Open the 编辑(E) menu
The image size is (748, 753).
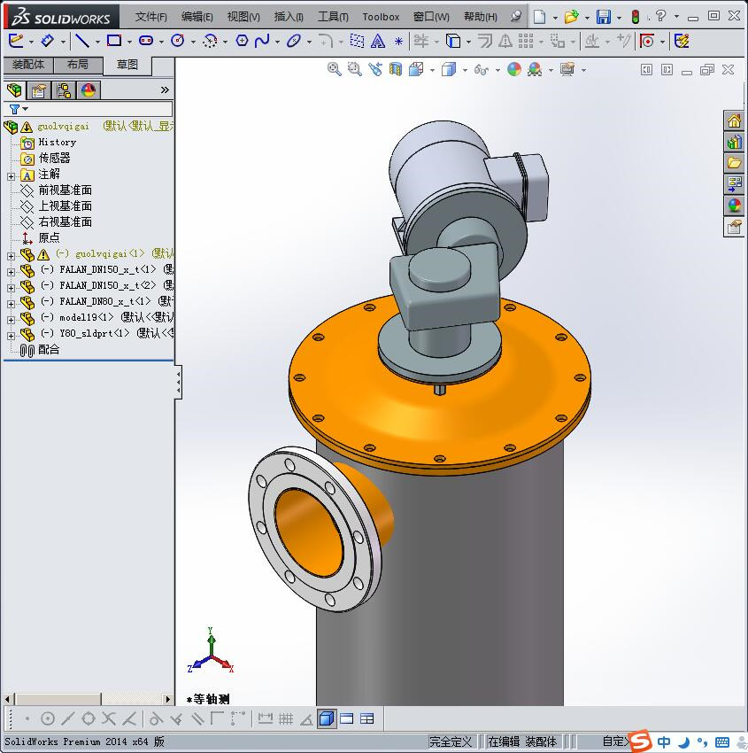click(197, 17)
